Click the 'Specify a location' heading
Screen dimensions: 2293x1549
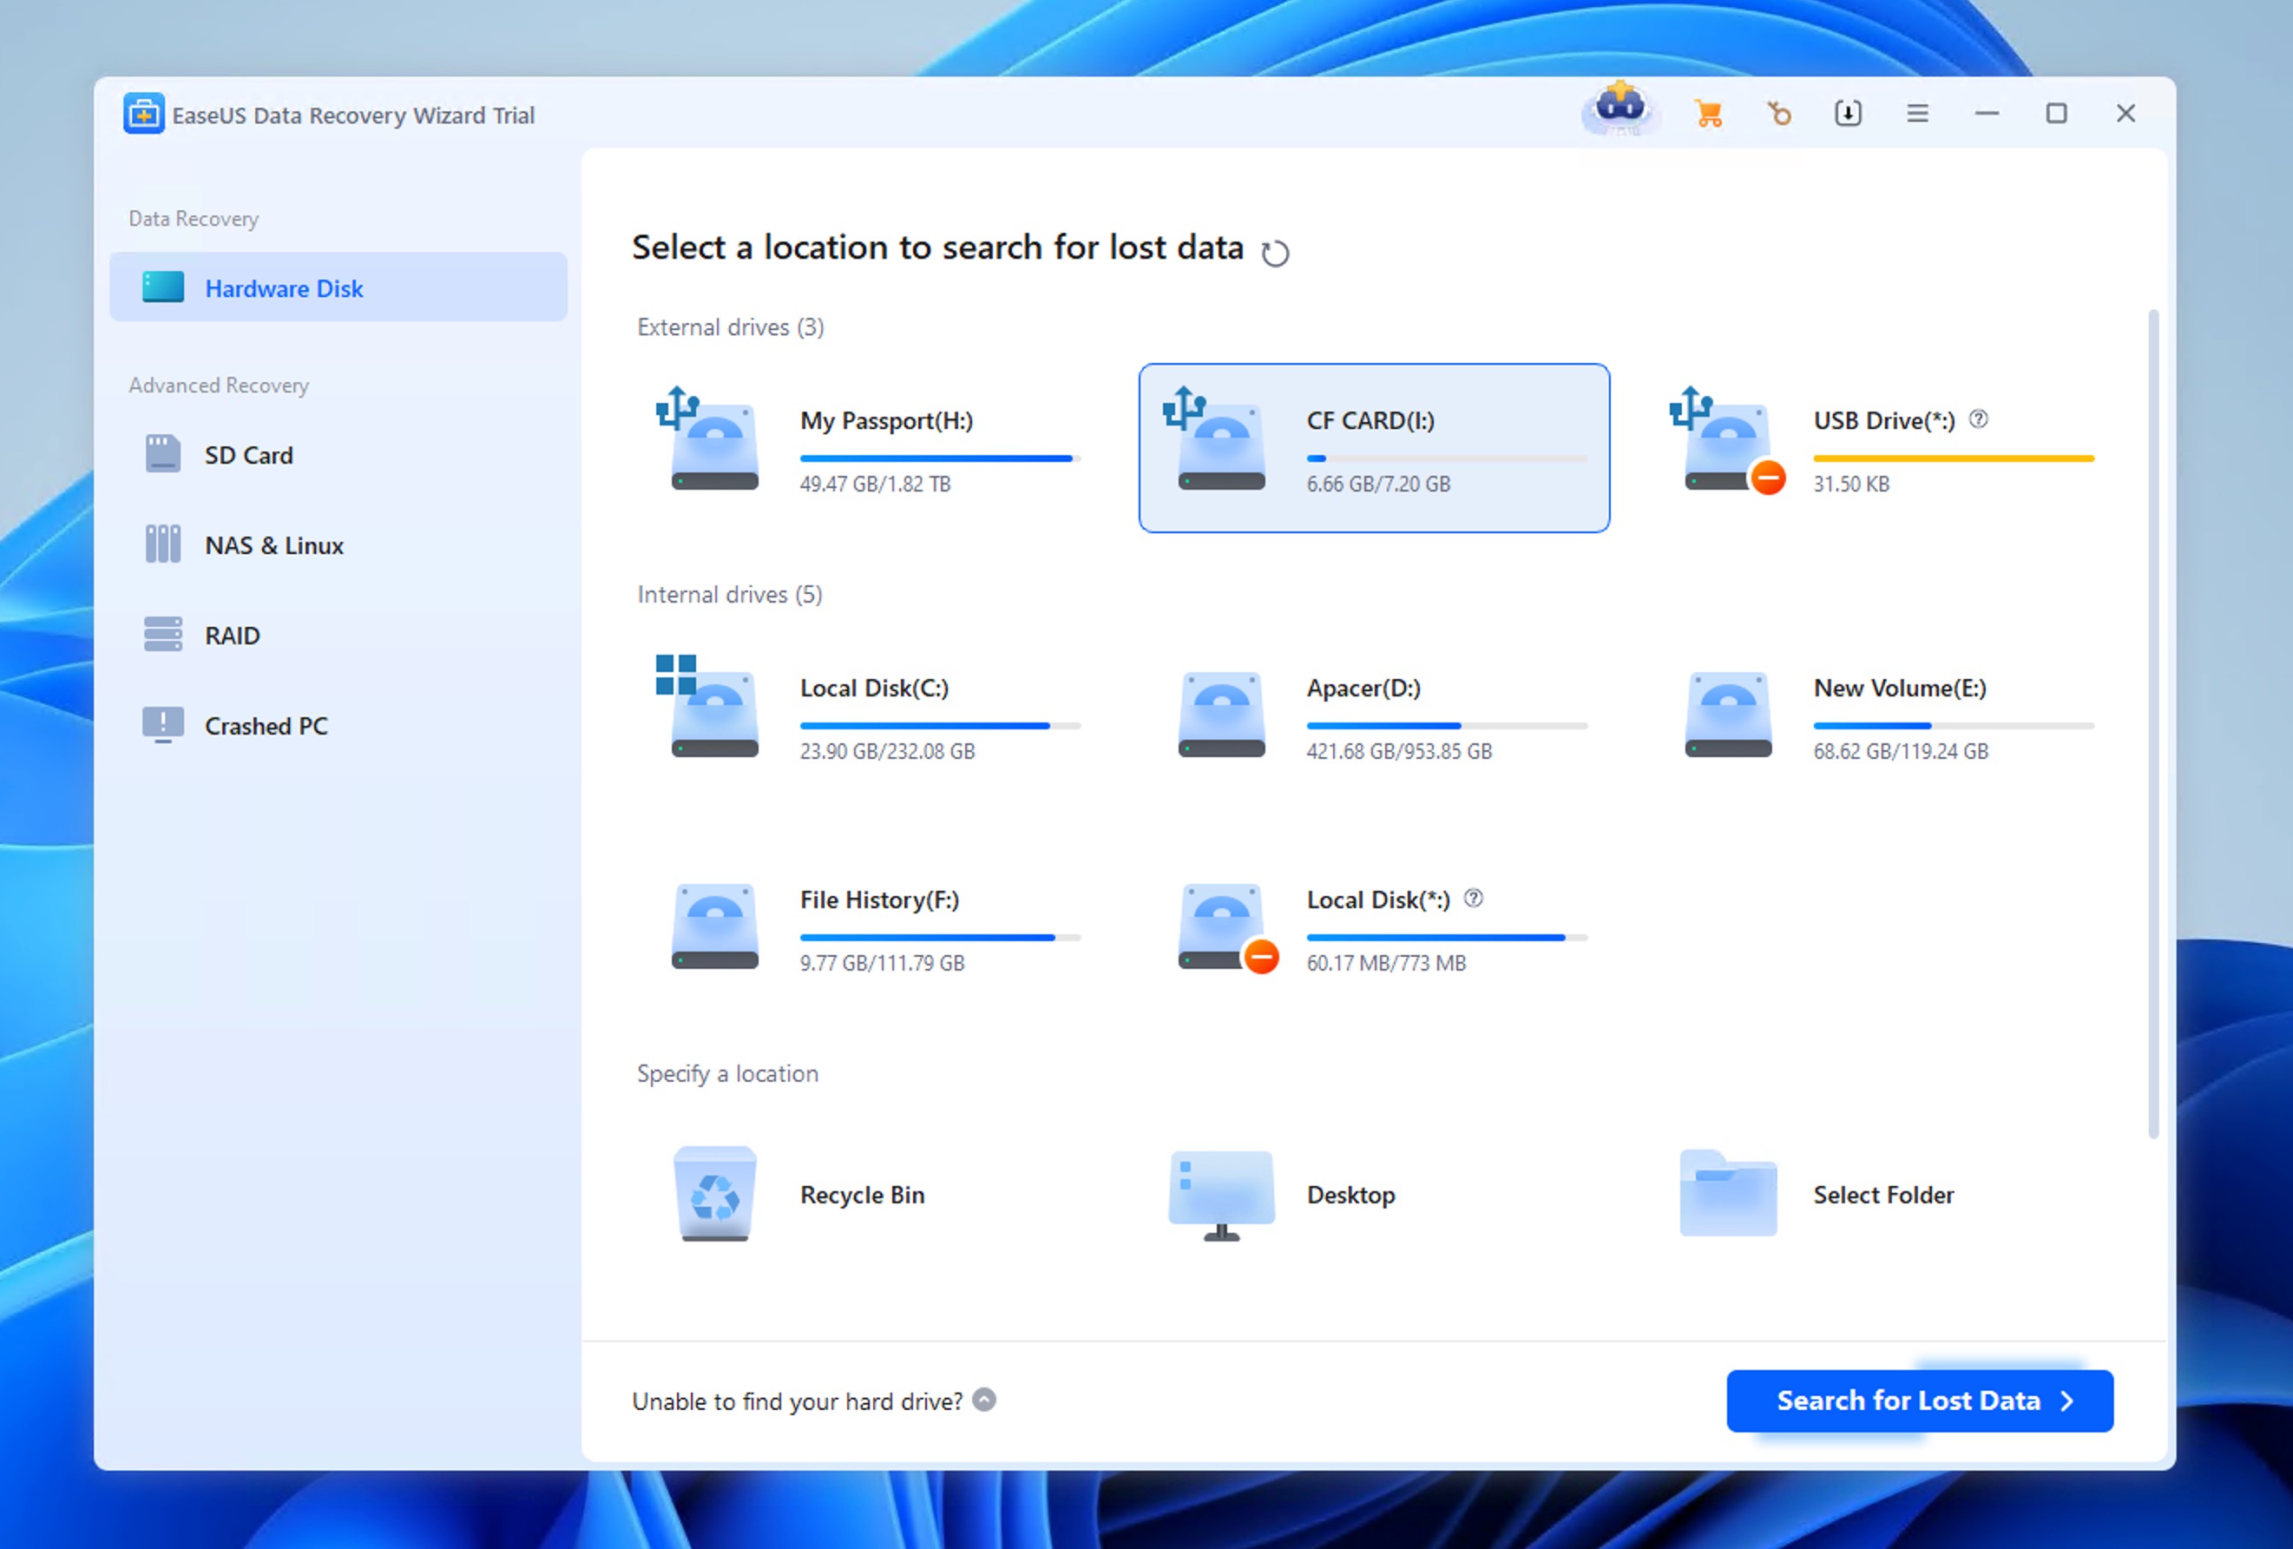pyautogui.click(x=727, y=1073)
